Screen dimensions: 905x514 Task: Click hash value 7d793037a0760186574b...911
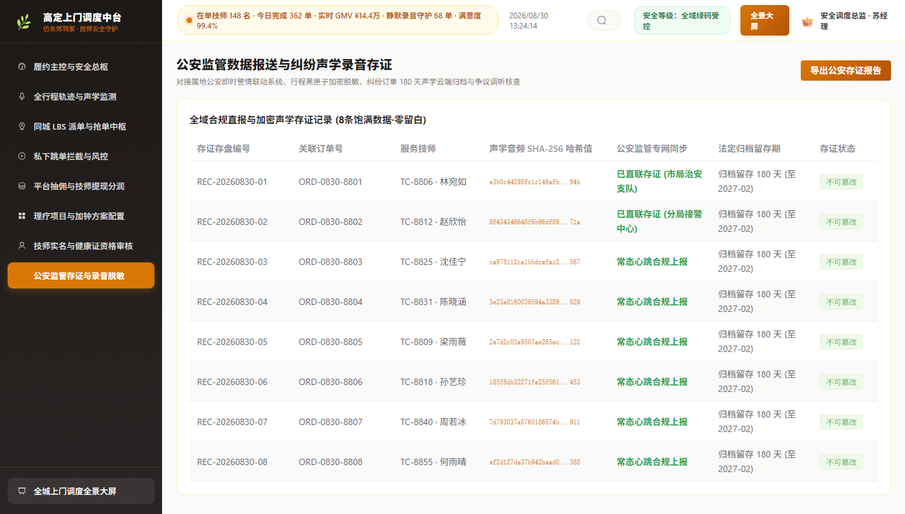tap(534, 423)
